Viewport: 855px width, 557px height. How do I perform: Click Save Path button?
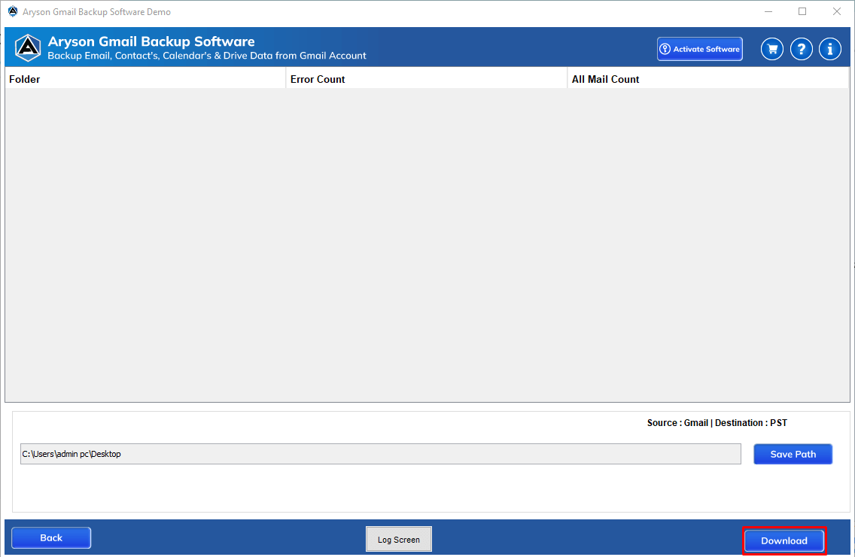(x=793, y=454)
